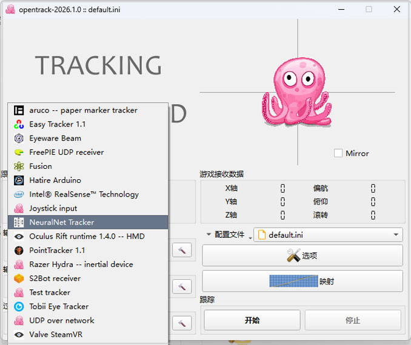Click the pink octopus pose preview
The image size is (411, 345).
point(296,91)
